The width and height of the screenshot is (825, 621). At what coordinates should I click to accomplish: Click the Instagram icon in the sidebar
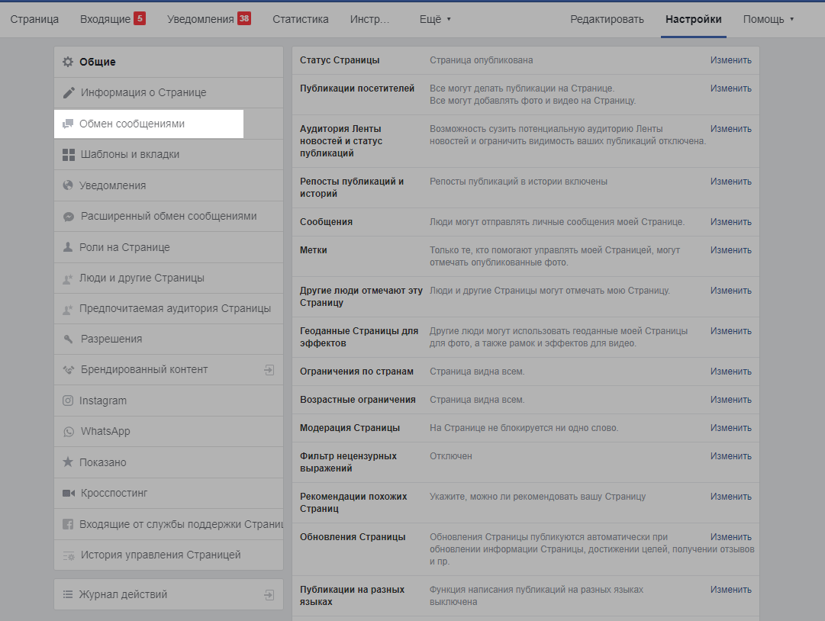[x=68, y=401]
